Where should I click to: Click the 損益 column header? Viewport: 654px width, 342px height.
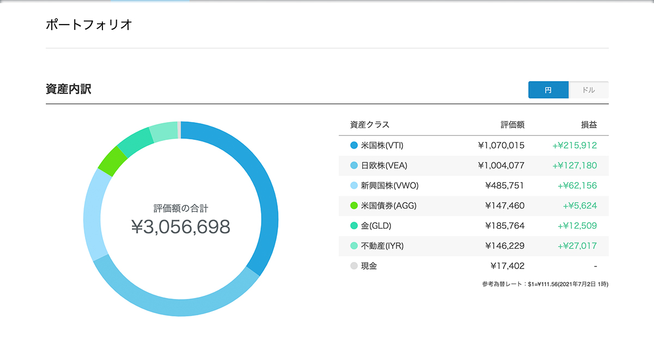(589, 125)
